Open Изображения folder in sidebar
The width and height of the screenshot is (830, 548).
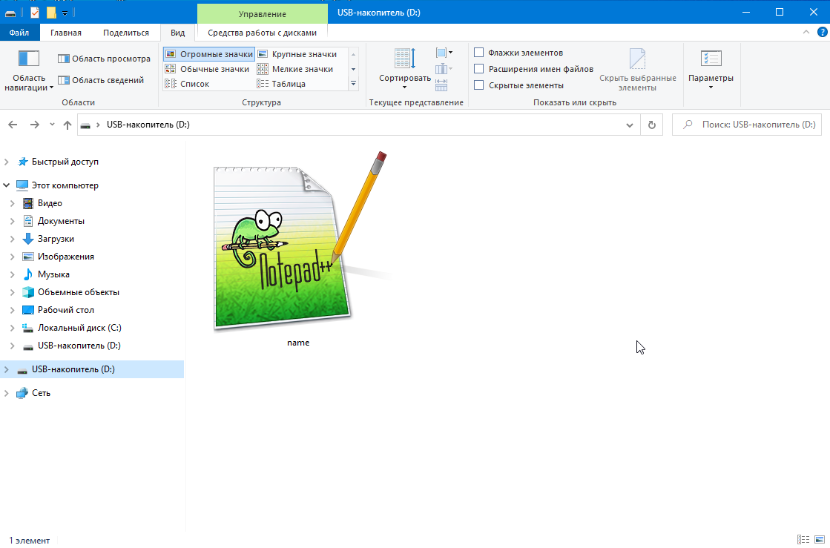(65, 257)
